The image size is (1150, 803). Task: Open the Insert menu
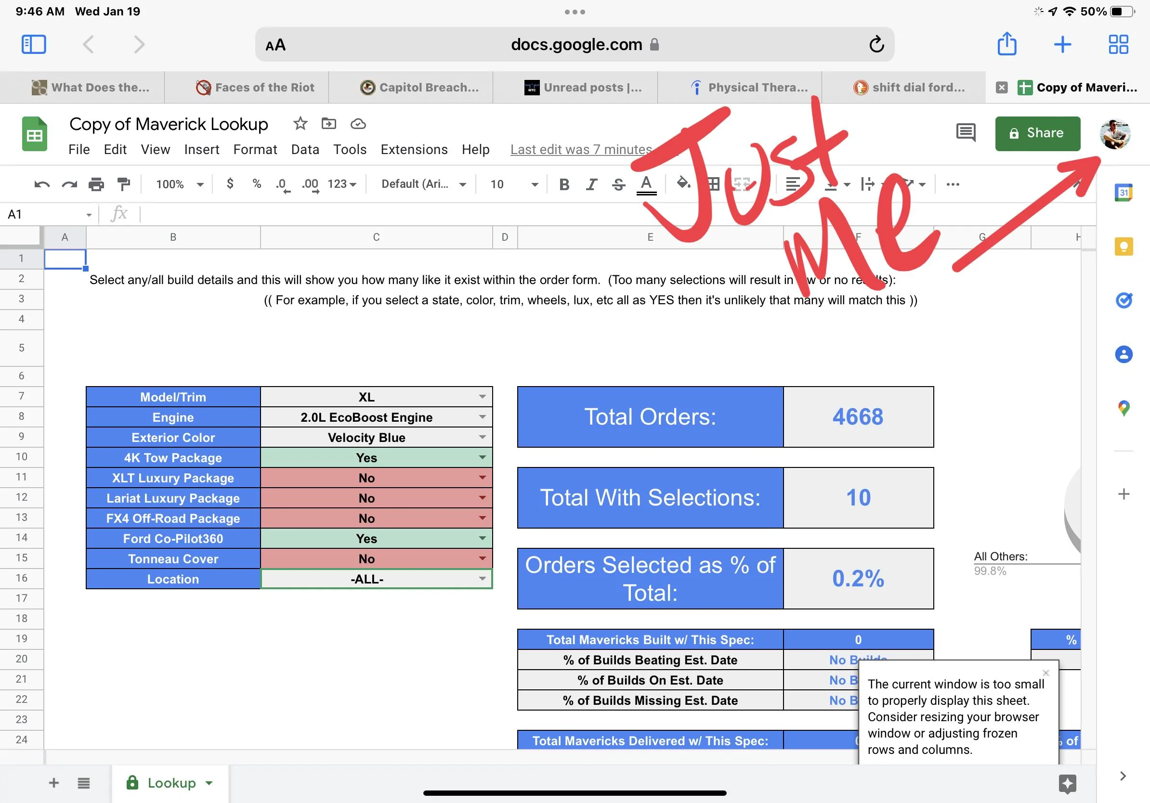coord(201,150)
